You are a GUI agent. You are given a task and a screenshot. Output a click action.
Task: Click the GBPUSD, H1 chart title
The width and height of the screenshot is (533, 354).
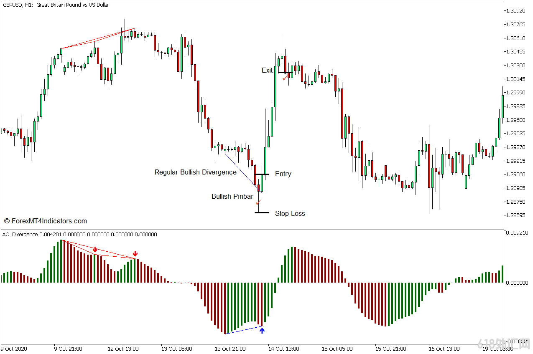pyautogui.click(x=56, y=5)
